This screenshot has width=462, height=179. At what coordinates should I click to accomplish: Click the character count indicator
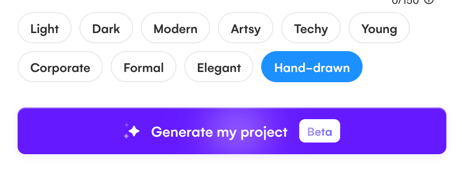(x=405, y=1)
